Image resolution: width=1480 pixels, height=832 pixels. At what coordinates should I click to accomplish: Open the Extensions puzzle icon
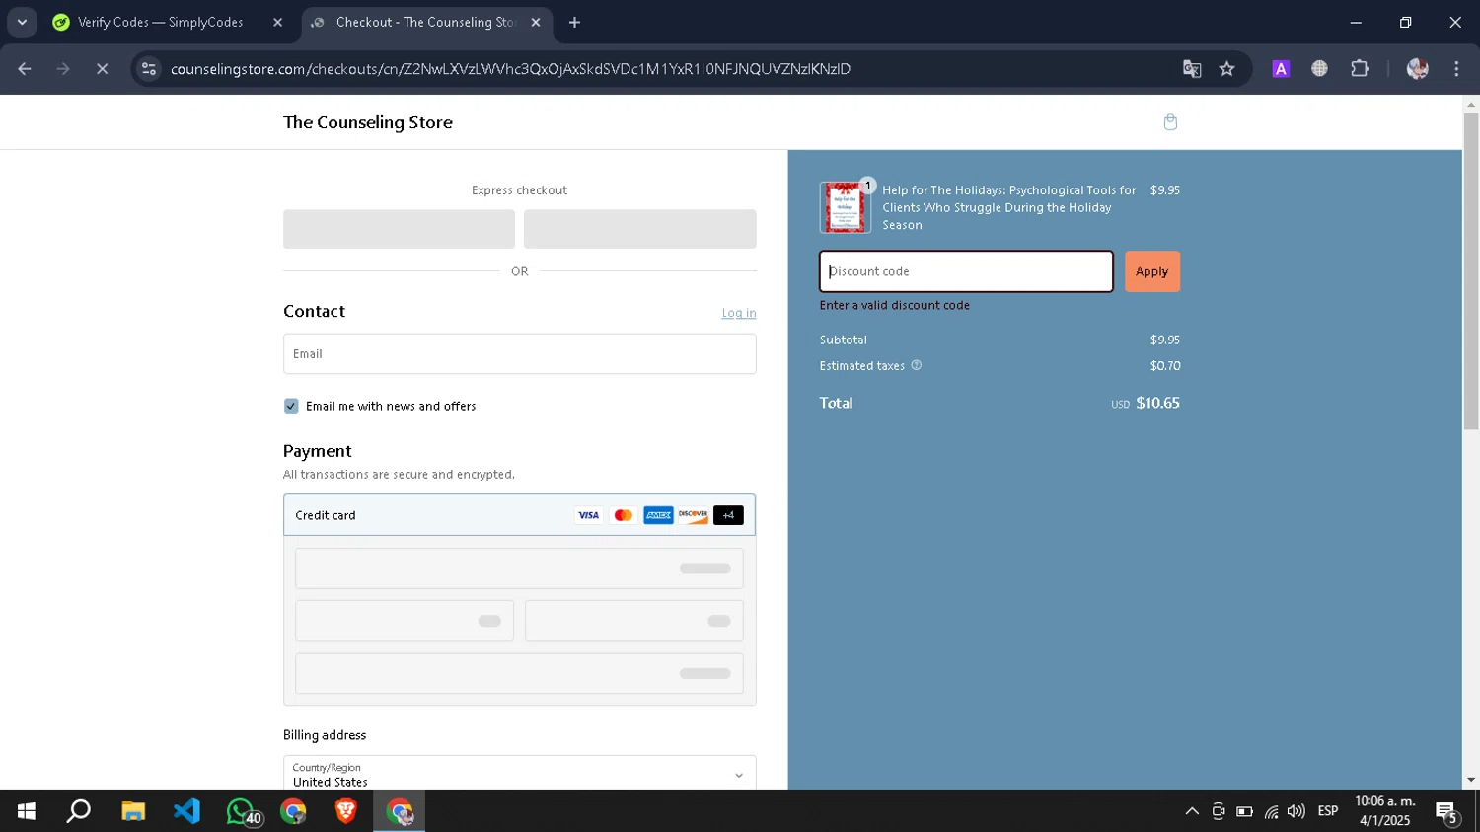pos(1360,69)
